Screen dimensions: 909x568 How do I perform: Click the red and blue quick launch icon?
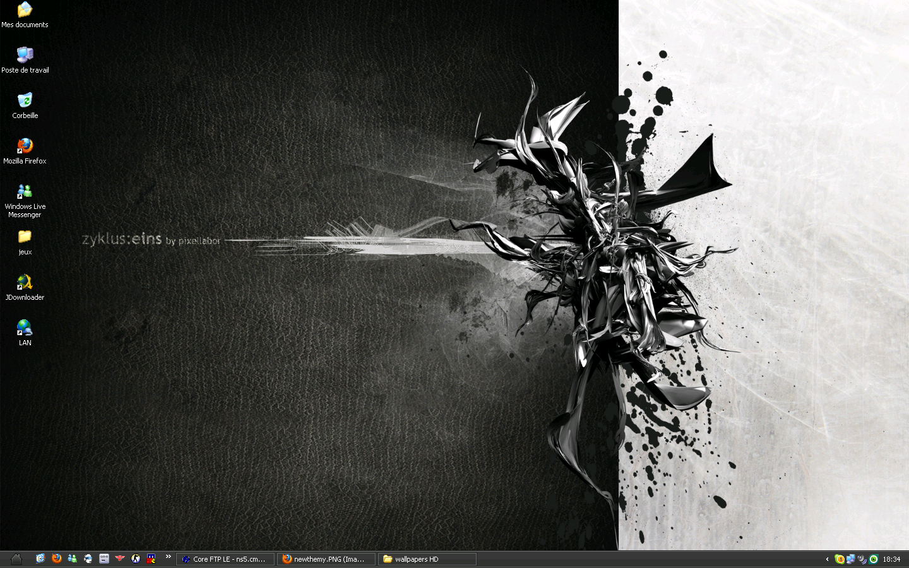pos(151,559)
